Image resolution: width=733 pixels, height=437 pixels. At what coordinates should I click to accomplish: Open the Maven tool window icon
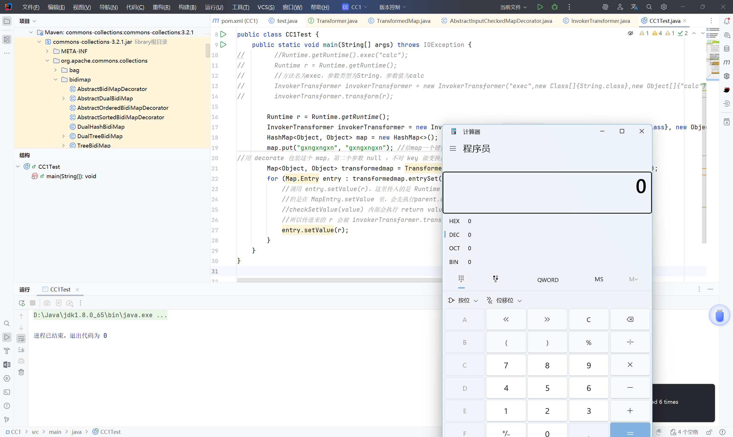tap(726, 62)
